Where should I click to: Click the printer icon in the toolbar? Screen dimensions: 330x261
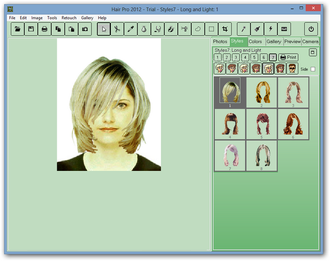(x=44, y=29)
